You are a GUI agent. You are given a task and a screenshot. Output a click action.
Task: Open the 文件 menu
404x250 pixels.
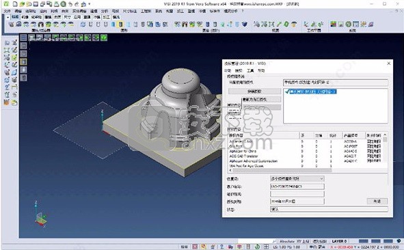pyautogui.click(x=8, y=11)
